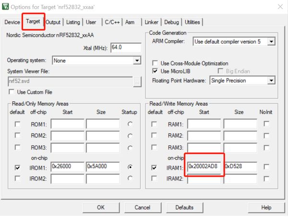Check the RAM3 NoInit checkbox
Screen dimensions: 288x217
tap(266, 148)
